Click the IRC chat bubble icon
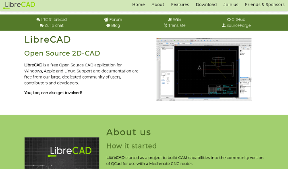This screenshot has height=169, width=288. pyautogui.click(x=38, y=19)
